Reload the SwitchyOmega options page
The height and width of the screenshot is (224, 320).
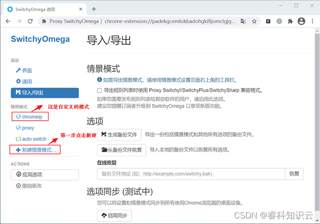click(30, 21)
